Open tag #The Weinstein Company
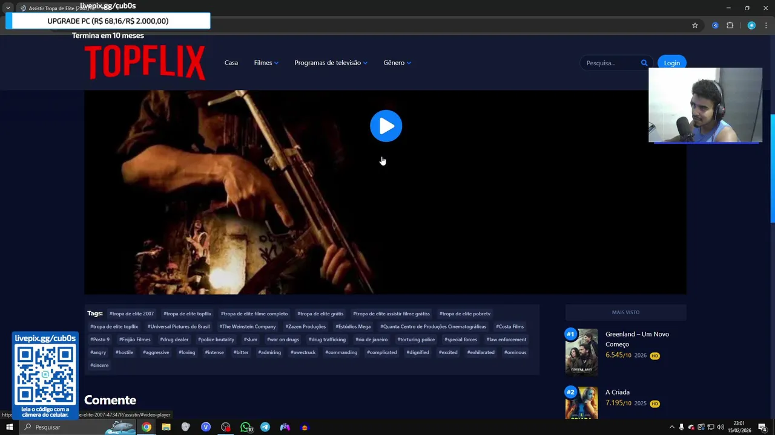Viewport: 775px width, 435px height. pos(248,327)
